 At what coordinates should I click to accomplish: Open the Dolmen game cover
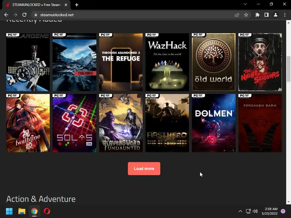coord(214,123)
